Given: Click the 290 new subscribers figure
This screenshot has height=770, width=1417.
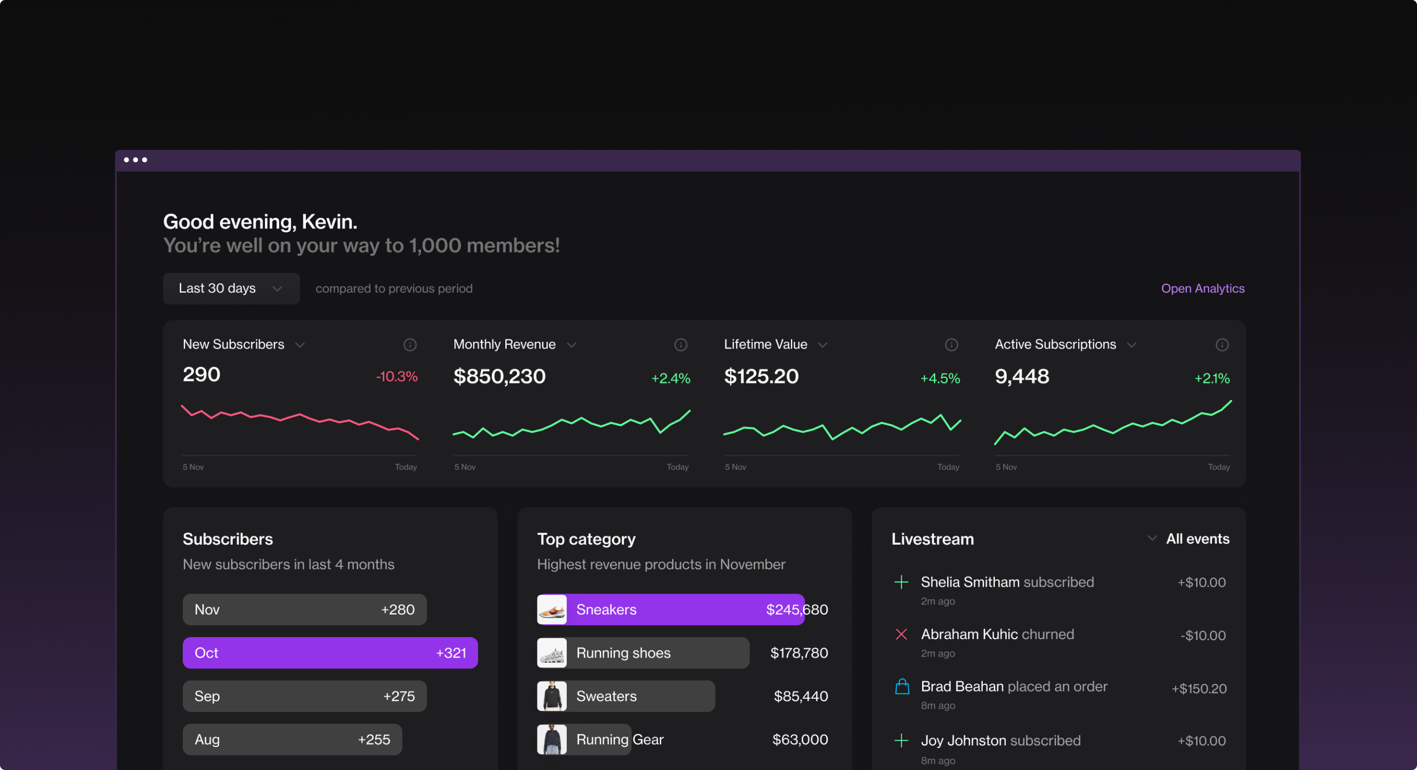Looking at the screenshot, I should click(201, 375).
